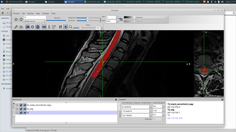This screenshot has height=132, width=236.
Task: Toggle sagittal canvas view icon
Action: (x=28, y=27)
